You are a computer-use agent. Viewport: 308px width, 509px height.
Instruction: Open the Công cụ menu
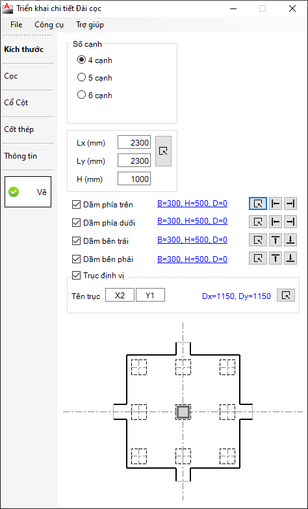coord(49,25)
